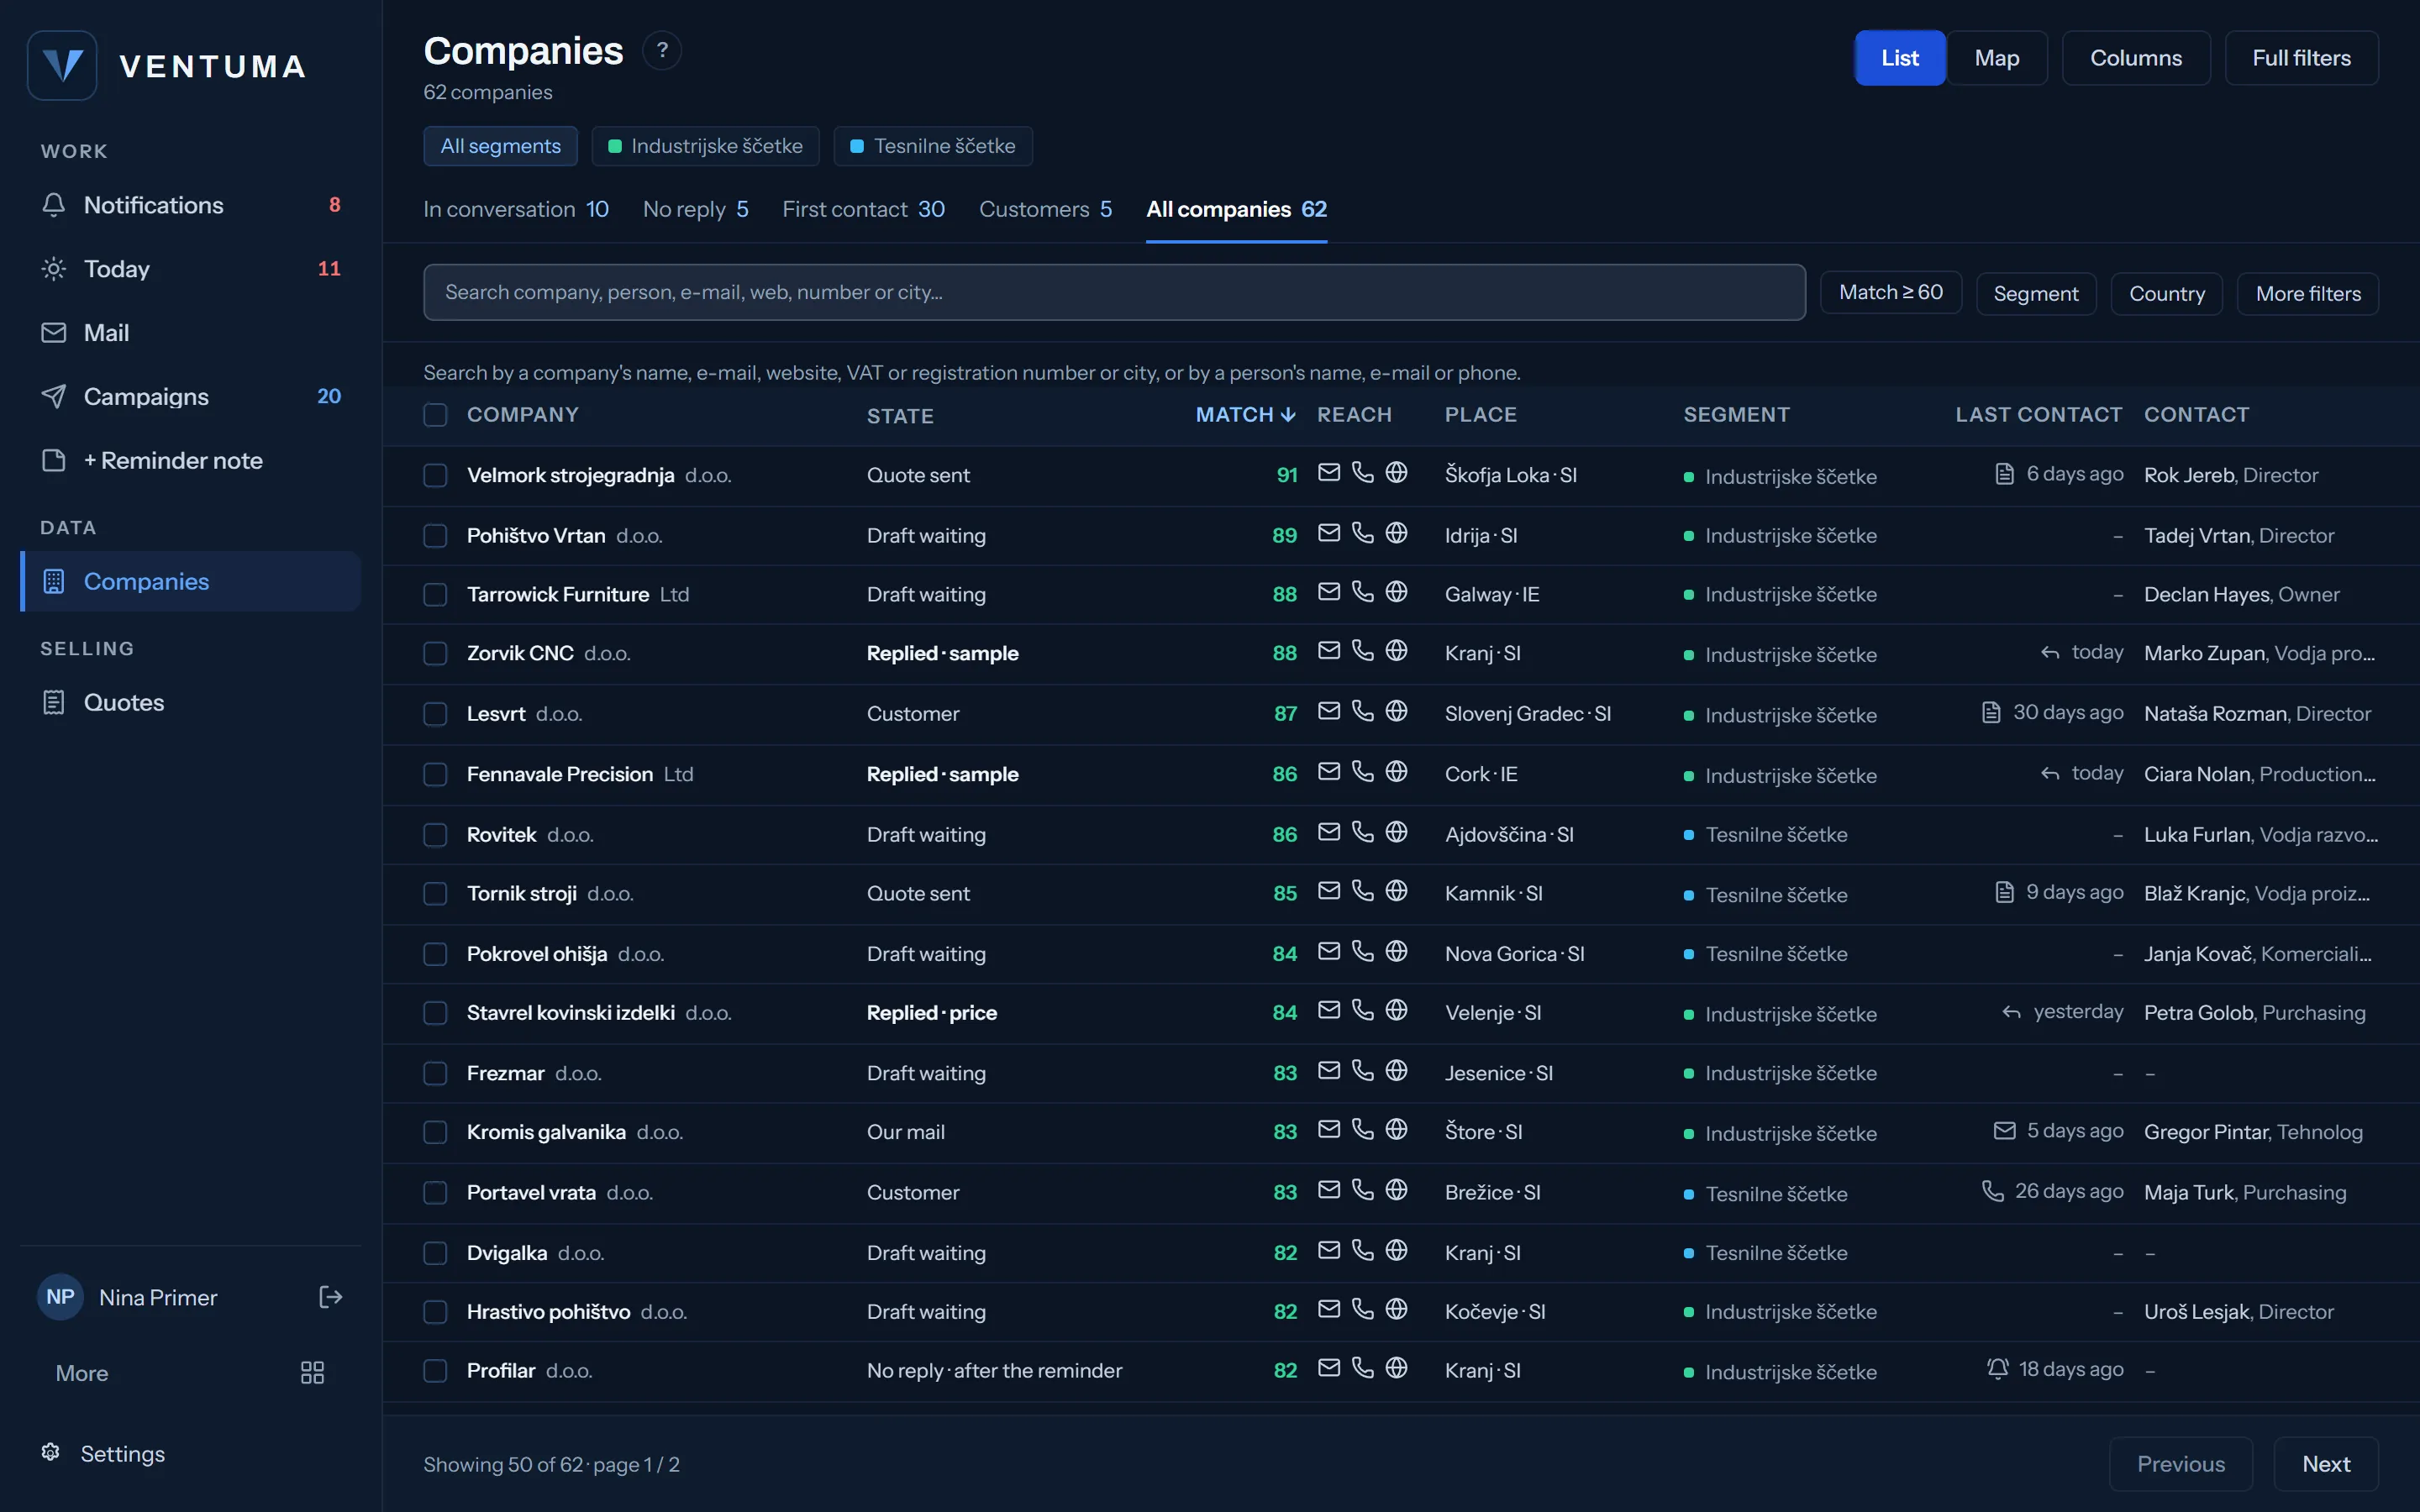This screenshot has height=1512, width=2420.
Task: Check the Frezmar row checkbox
Action: coord(435,1074)
